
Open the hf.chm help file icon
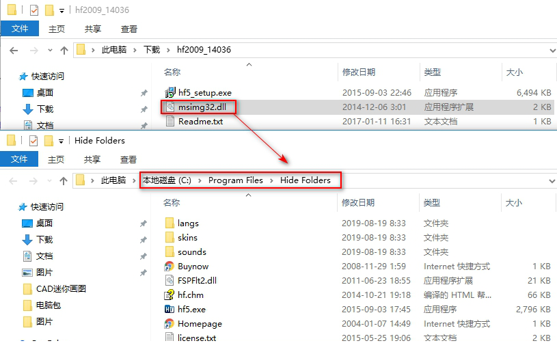[x=169, y=295]
